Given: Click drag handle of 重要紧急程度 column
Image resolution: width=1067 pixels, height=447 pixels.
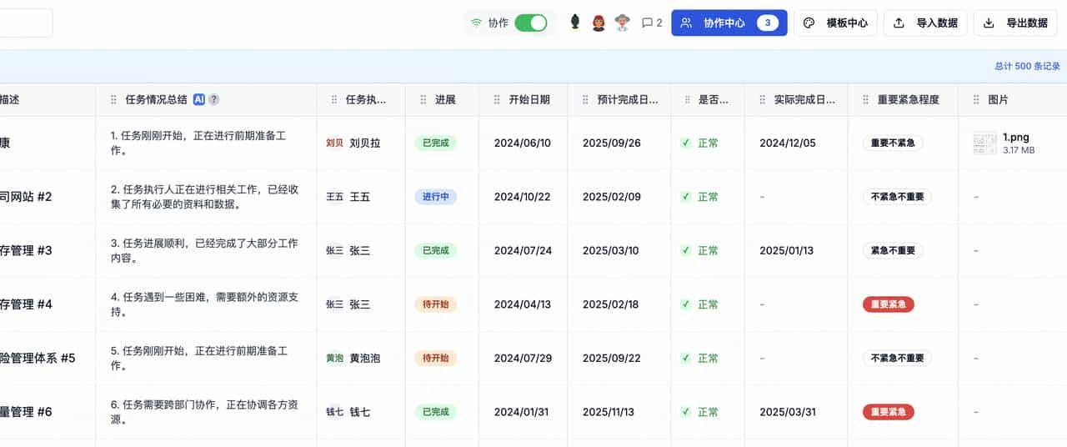Looking at the screenshot, I should click(865, 99).
